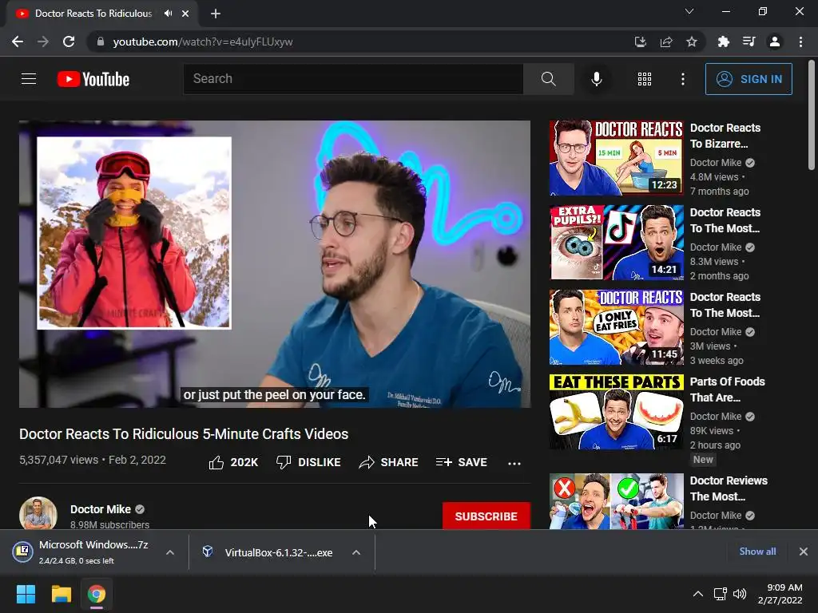Click the search magnifier button
The width and height of the screenshot is (818, 613).
click(x=548, y=79)
